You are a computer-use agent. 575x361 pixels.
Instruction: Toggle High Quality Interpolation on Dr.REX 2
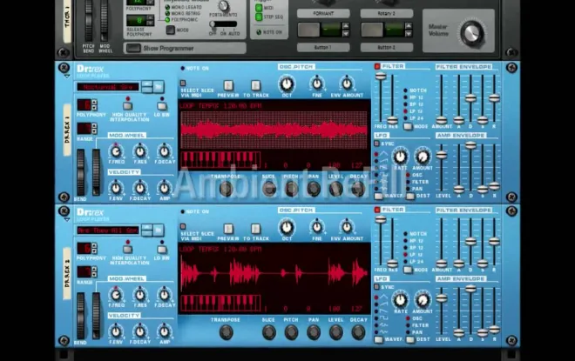click(127, 250)
